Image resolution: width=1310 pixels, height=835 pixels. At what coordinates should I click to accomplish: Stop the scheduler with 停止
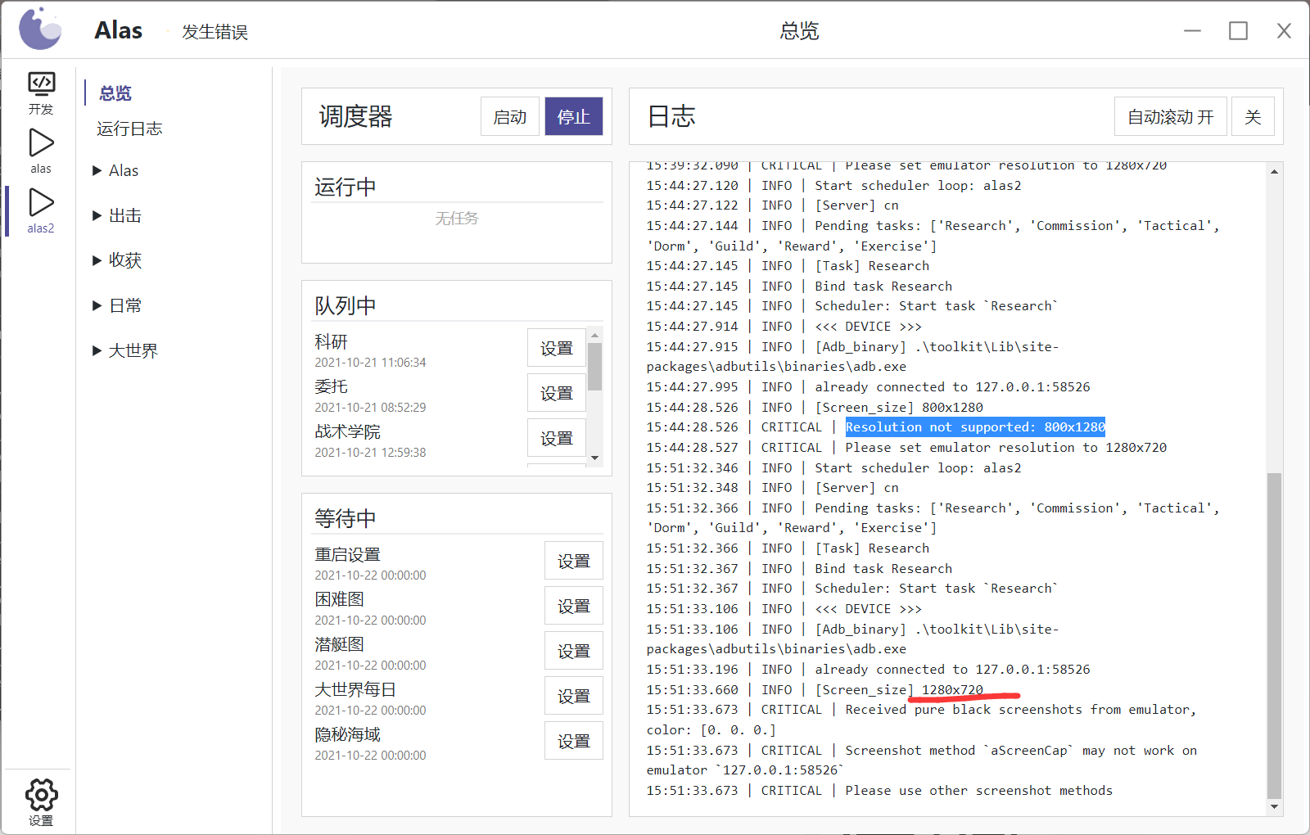click(x=574, y=116)
